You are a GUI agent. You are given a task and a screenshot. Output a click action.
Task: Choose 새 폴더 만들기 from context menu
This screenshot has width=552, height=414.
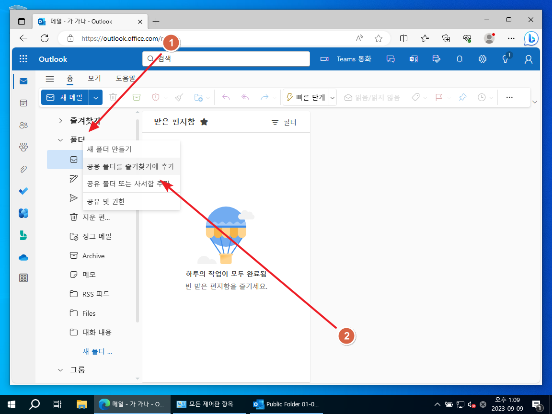[x=131, y=149]
